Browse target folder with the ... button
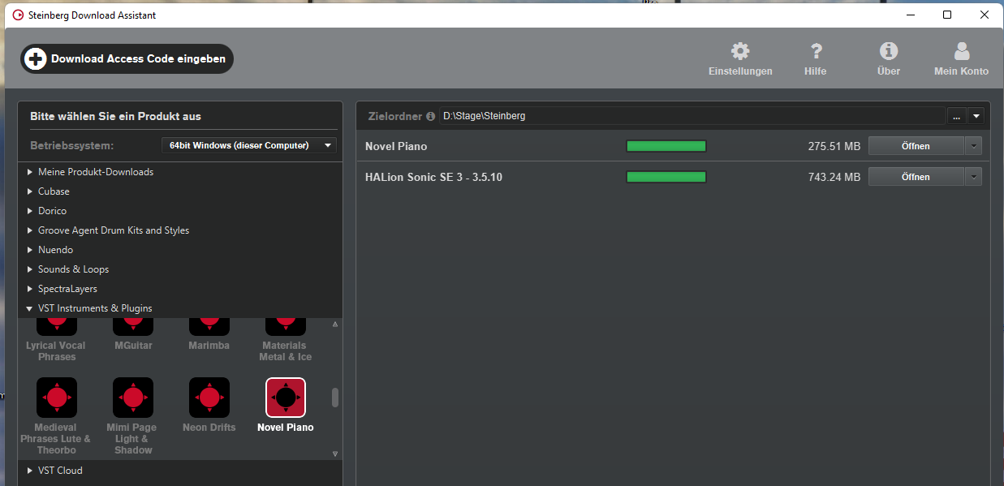 tap(957, 116)
